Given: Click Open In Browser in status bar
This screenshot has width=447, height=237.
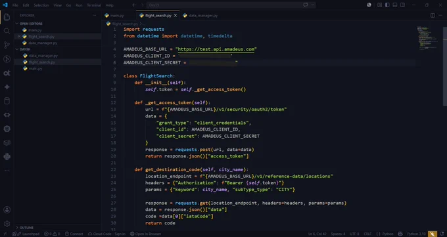Looking at the screenshot, I should [146, 234].
